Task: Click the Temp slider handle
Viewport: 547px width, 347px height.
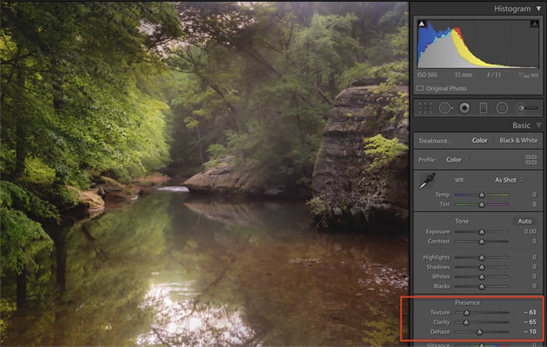Action: (x=482, y=195)
